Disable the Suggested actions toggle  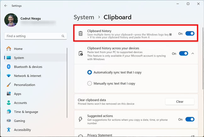pyautogui.click(x=190, y=119)
